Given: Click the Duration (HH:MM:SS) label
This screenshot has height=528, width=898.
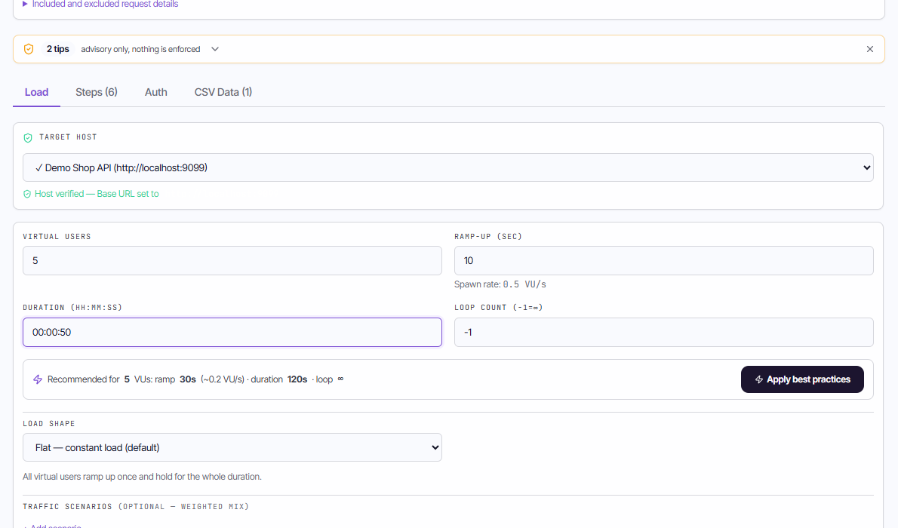Looking at the screenshot, I should click(x=72, y=308).
